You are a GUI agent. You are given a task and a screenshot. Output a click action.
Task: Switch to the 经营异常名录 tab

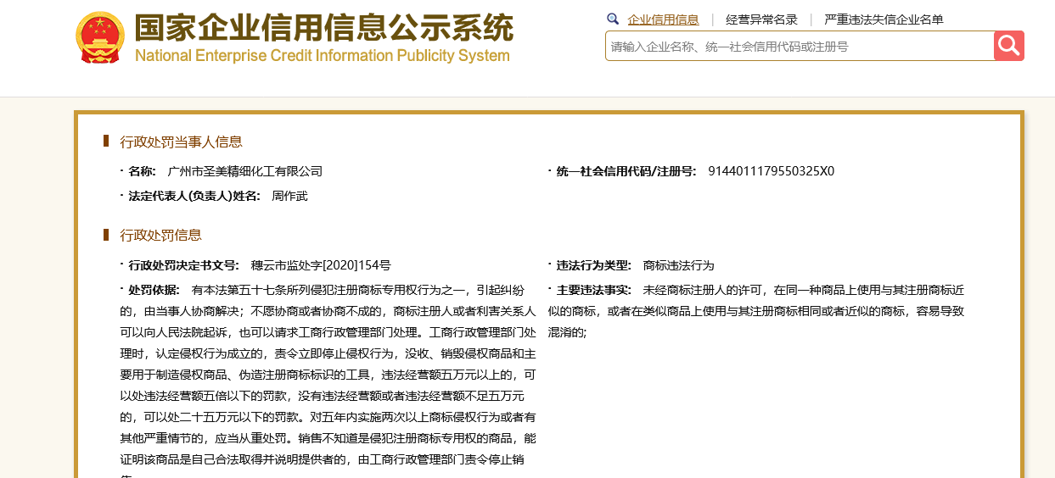click(x=761, y=19)
